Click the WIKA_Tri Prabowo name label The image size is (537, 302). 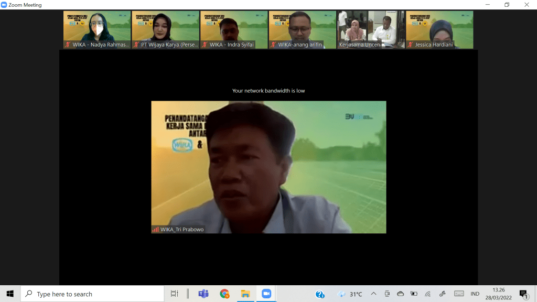coord(182,230)
